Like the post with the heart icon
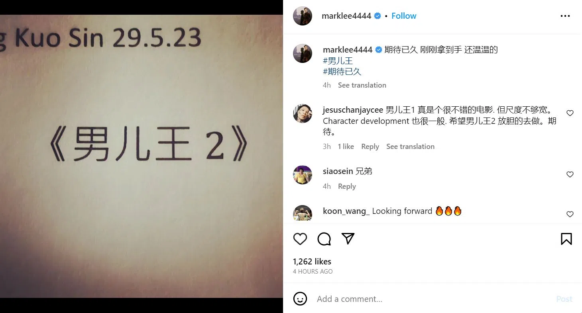The width and height of the screenshot is (582, 313). [300, 239]
